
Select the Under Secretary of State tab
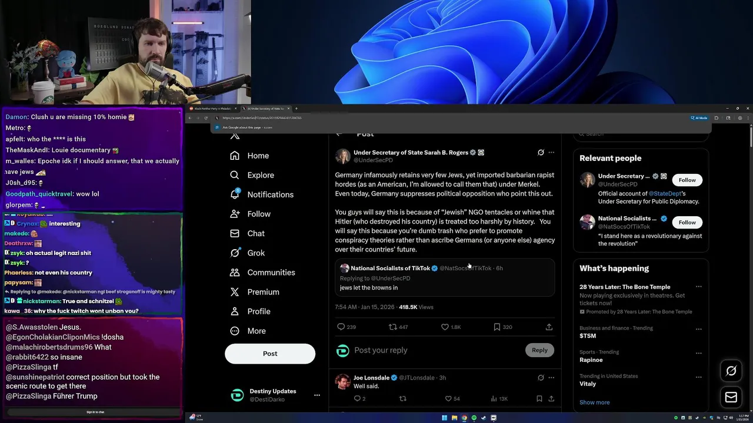[x=266, y=109]
